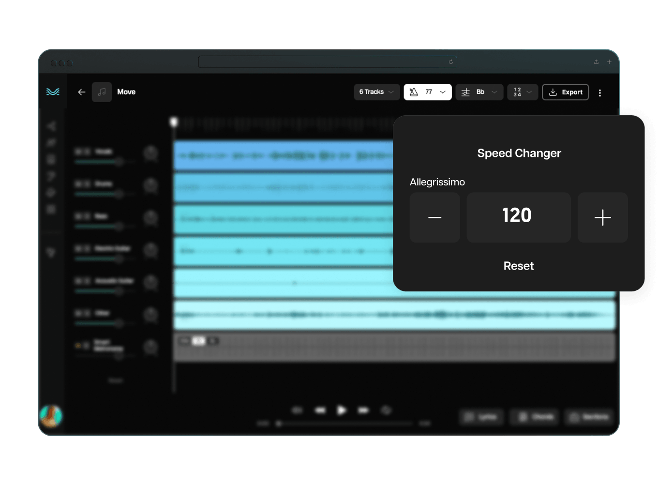
Task: Increase speed with the plus button
Action: [602, 217]
